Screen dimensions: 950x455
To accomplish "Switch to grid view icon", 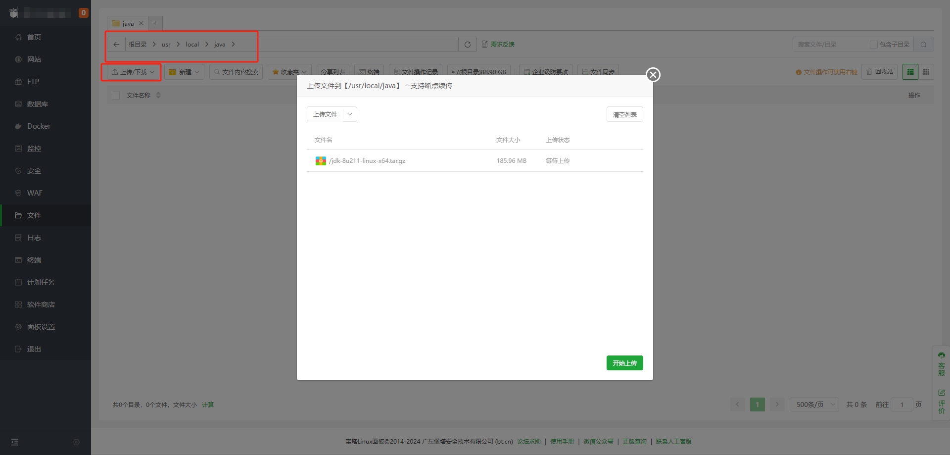I will pyautogui.click(x=926, y=72).
